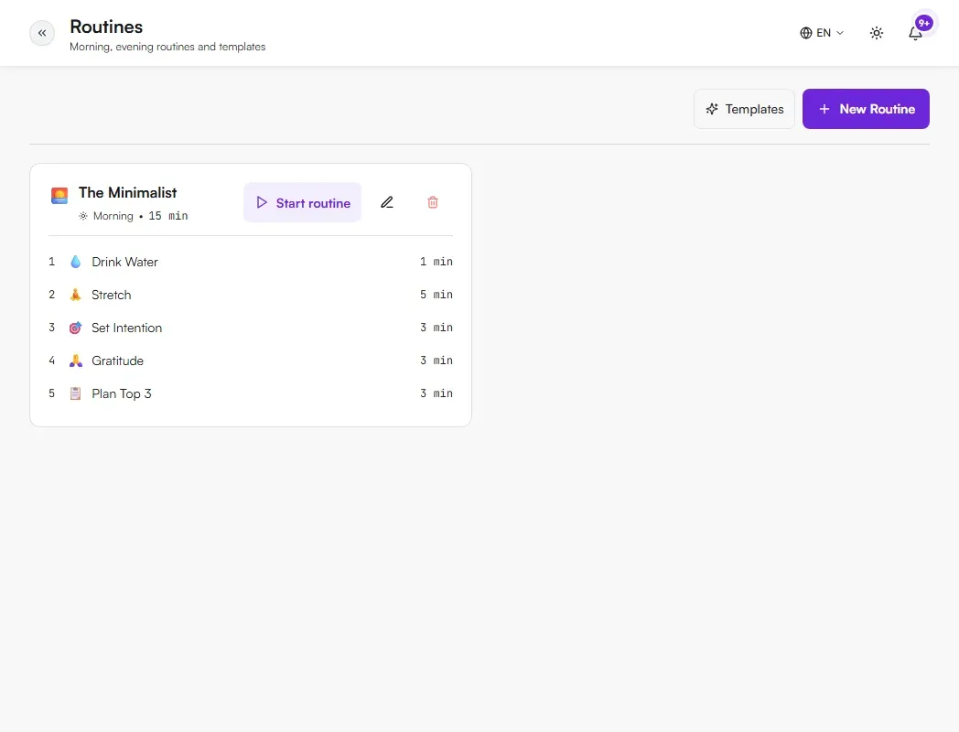Open the Templates button
This screenshot has height=732, width=959.
[744, 109]
